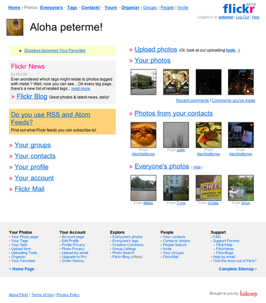Image resolution: width=266 pixels, height=303 pixels.
Task: Click the Log Out link
Action: click(243, 17)
